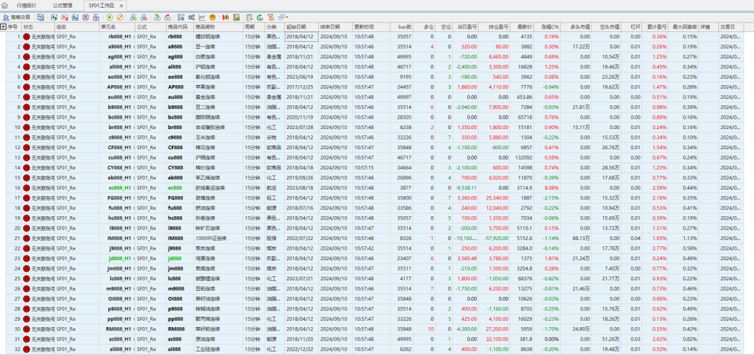The width and height of the screenshot is (754, 355).
Task: Click the green refresh icon in toolbar
Action: pyautogui.click(x=260, y=17)
